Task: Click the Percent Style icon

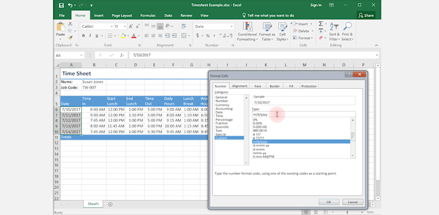Action: click(208, 36)
